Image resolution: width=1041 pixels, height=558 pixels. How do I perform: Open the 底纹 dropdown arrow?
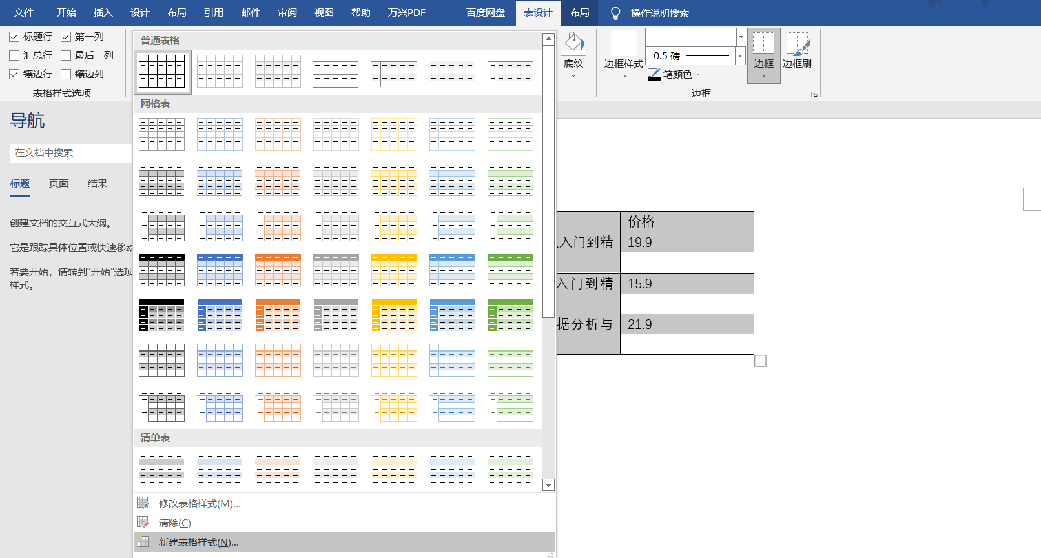(573, 76)
